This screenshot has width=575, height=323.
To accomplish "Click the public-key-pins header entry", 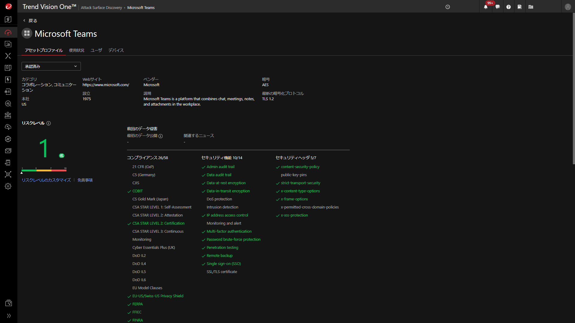I will pos(294,175).
